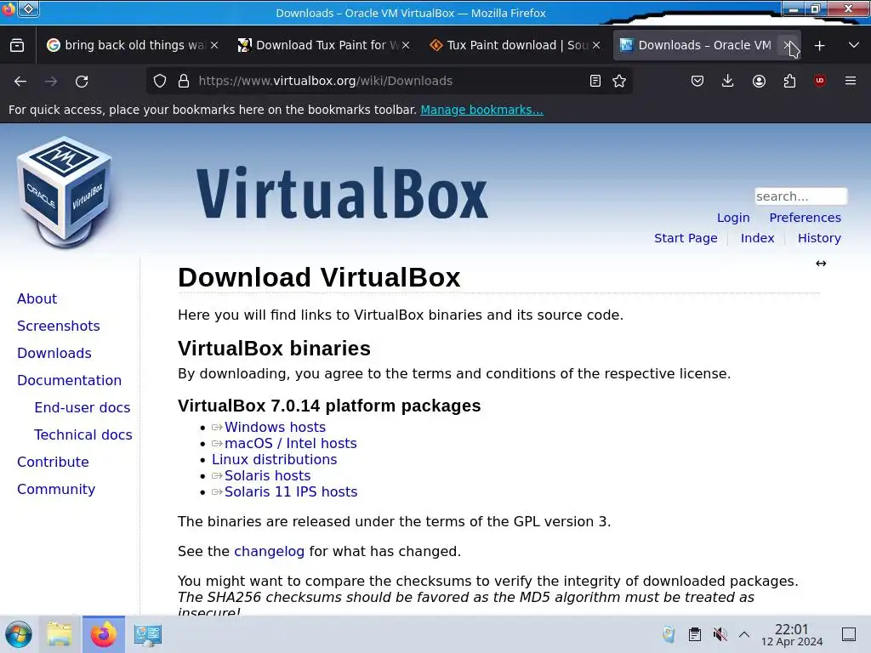Viewport: 871px width, 653px height.
Task: Open Technical docs sidebar link
Action: click(x=83, y=434)
